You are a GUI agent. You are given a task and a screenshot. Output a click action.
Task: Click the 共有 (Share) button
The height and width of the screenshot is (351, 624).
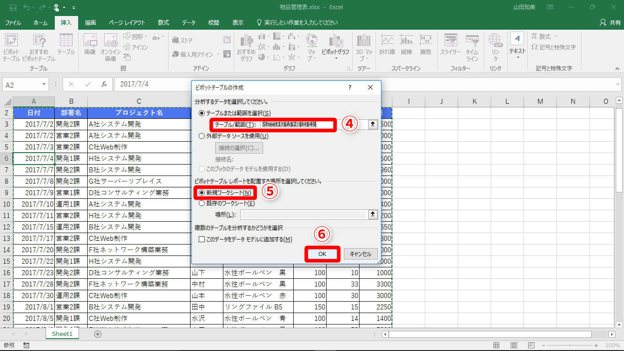point(610,22)
